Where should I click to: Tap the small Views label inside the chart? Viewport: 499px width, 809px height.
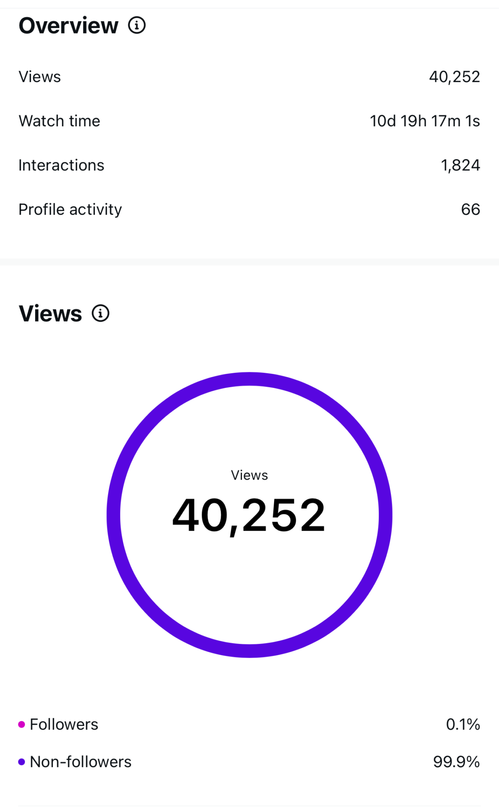click(249, 475)
